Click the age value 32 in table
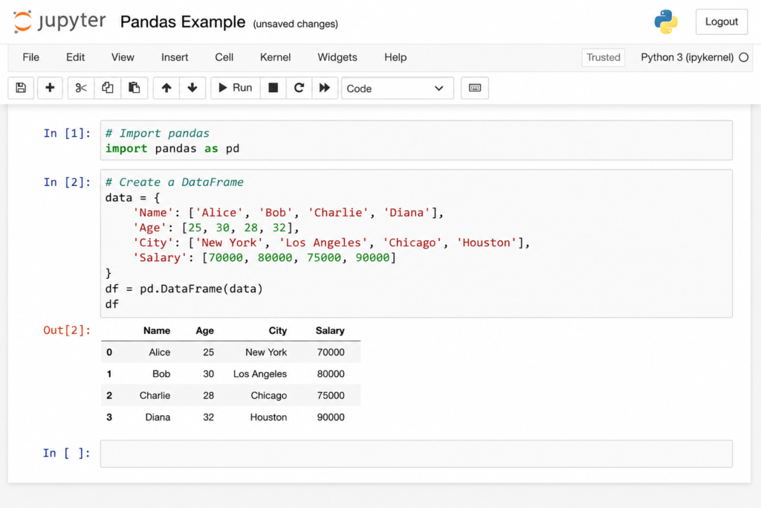761x508 pixels. (209, 417)
